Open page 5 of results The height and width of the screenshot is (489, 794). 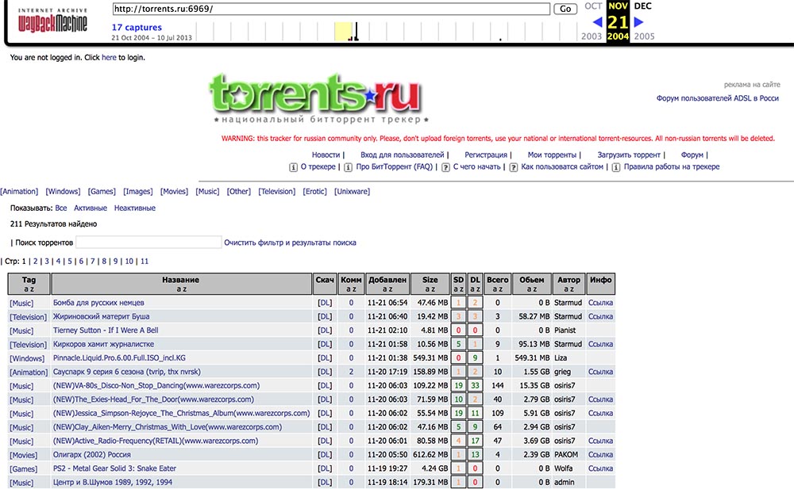tap(70, 262)
